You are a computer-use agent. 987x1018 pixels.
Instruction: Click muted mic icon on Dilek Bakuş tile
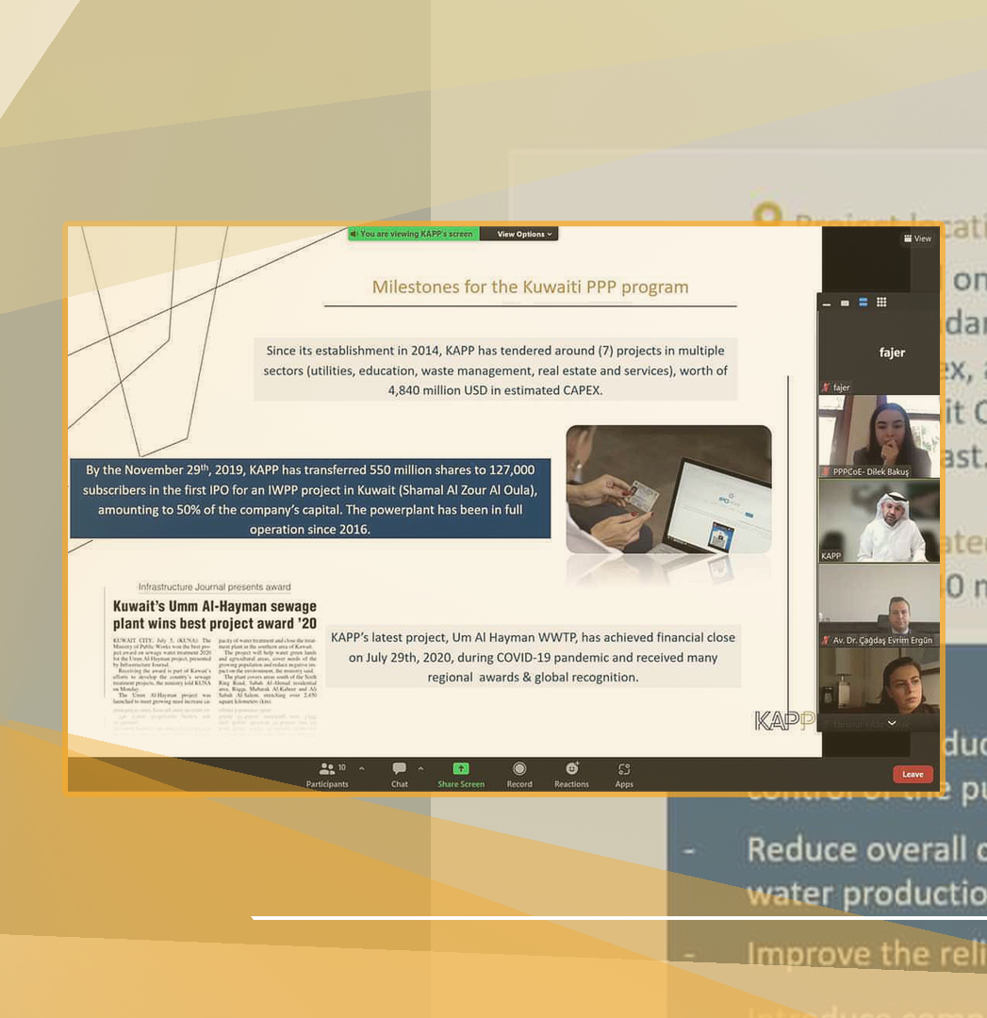click(826, 472)
